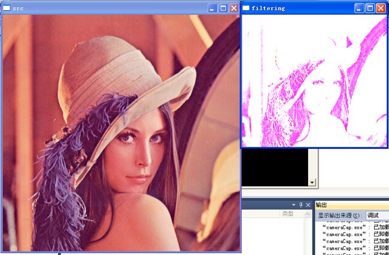Click the filtered magenta image in filtering window

coord(314,81)
